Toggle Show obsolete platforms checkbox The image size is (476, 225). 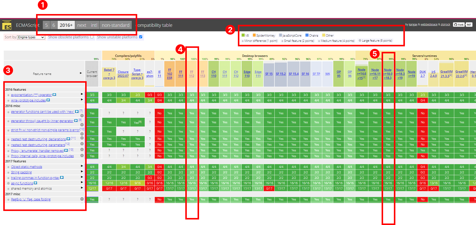pyautogui.click(x=92, y=37)
